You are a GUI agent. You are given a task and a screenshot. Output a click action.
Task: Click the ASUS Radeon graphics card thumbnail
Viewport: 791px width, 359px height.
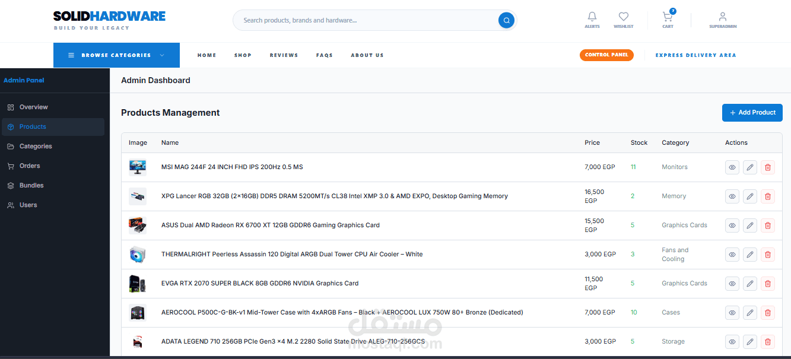click(x=137, y=225)
